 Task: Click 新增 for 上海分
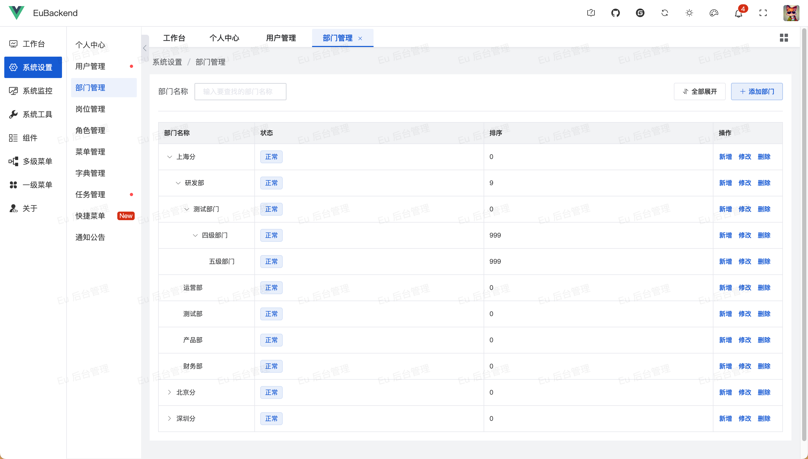725,157
